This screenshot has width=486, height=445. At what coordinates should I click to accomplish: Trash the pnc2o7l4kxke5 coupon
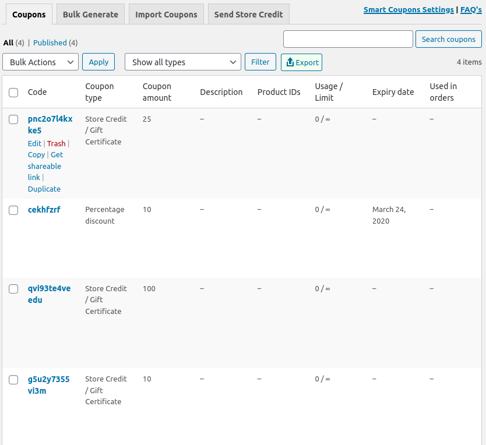57,143
